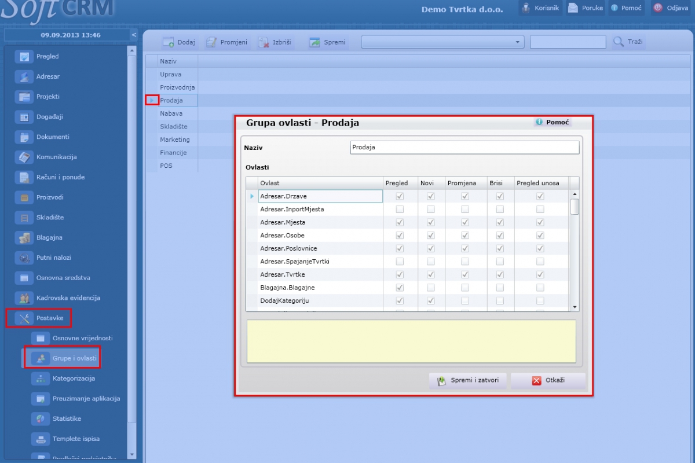Click Odjava to log out
Screen dimensions: 695x463
(x=671, y=8)
